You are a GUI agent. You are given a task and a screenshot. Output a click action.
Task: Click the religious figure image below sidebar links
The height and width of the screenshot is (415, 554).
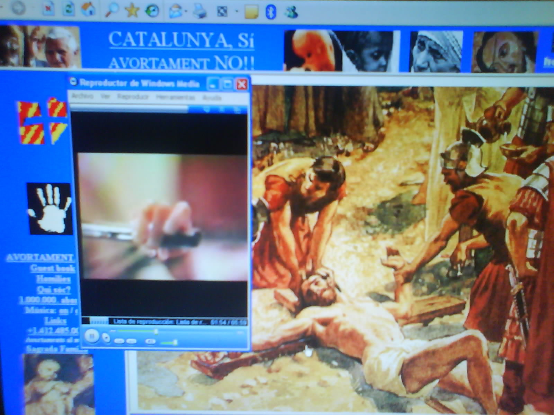click(x=59, y=384)
